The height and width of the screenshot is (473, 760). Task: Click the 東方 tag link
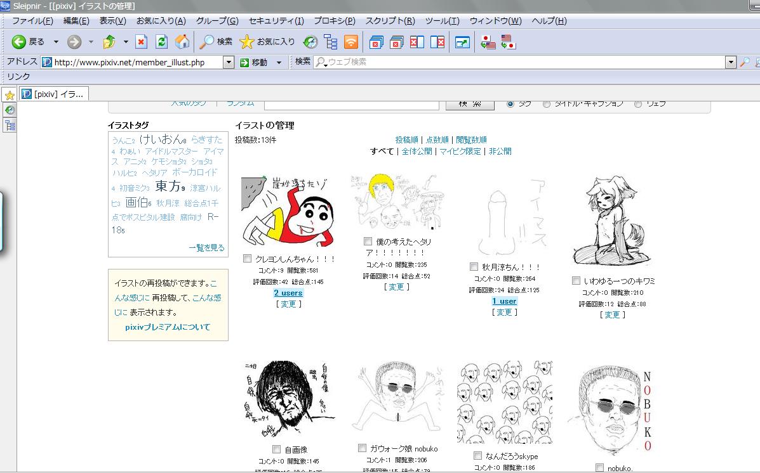pyautogui.click(x=168, y=186)
